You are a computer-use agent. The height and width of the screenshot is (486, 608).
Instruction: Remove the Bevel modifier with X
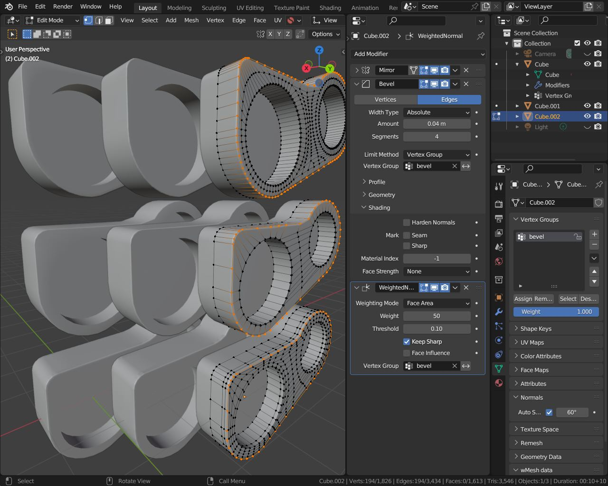point(466,84)
